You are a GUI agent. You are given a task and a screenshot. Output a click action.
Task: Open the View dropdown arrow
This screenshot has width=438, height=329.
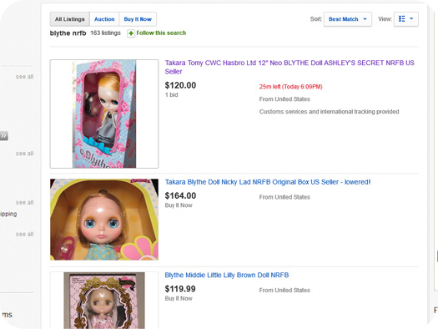tap(411, 18)
